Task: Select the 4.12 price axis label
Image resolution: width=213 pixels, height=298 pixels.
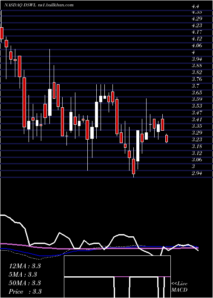Action: click(197, 39)
